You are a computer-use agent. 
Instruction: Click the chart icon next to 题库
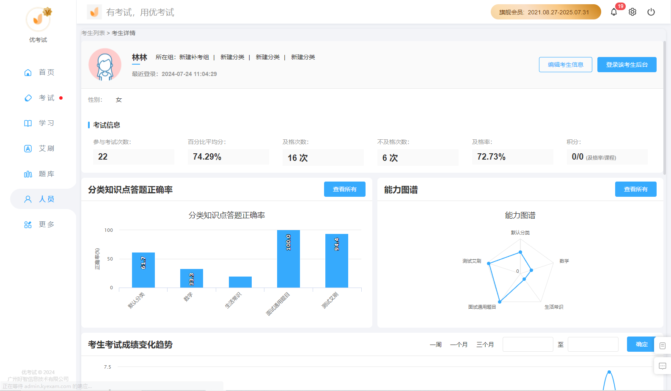tap(28, 174)
